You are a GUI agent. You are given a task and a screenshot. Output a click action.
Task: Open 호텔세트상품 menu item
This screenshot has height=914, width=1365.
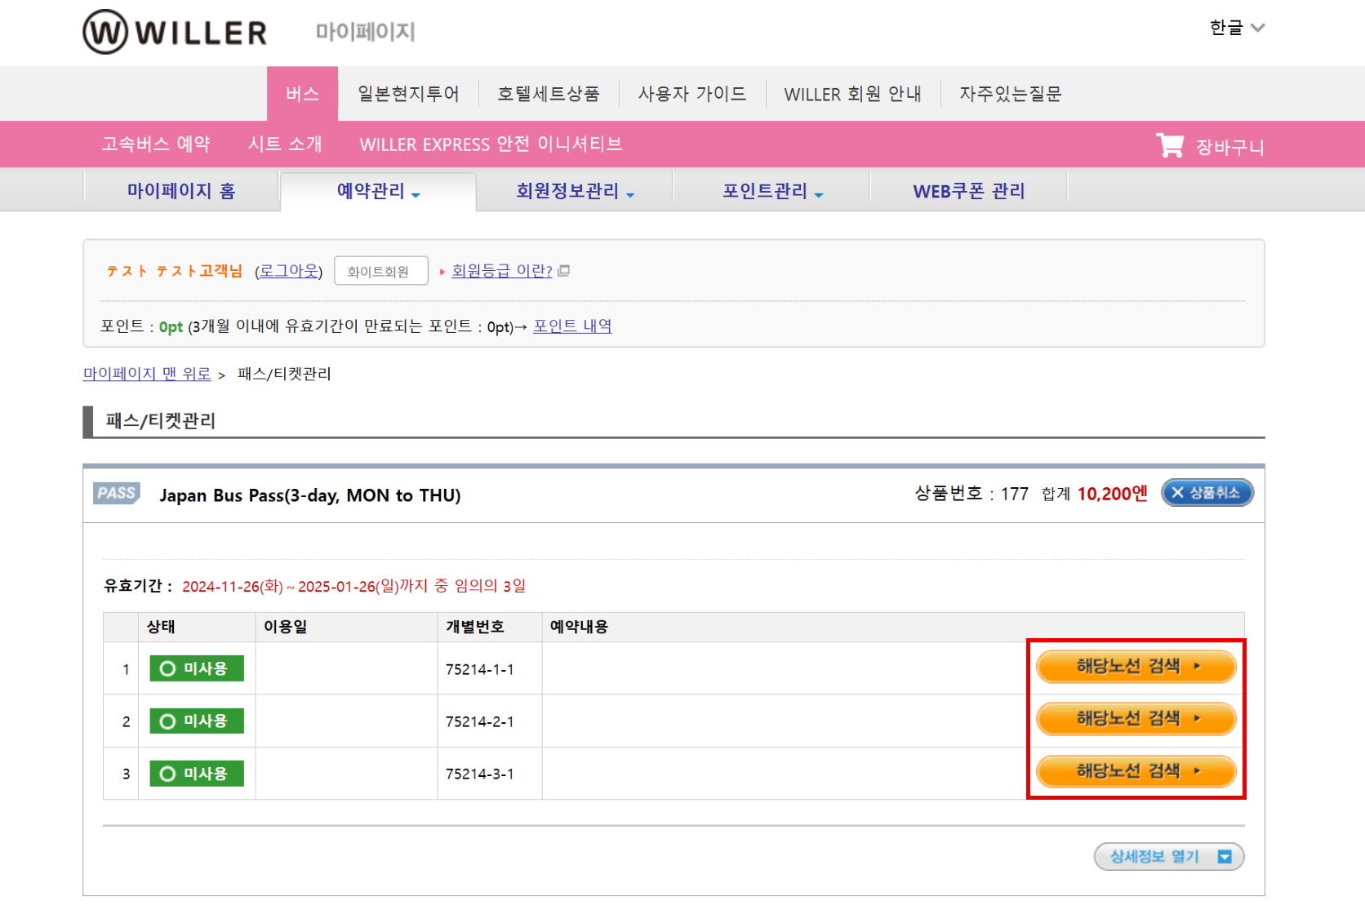[549, 94]
